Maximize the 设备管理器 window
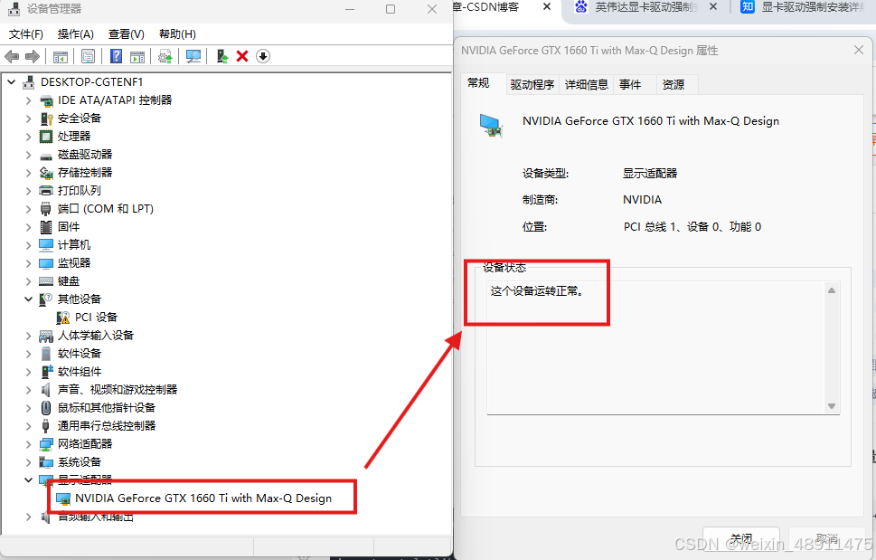The height and width of the screenshot is (560, 876). pyautogui.click(x=391, y=9)
